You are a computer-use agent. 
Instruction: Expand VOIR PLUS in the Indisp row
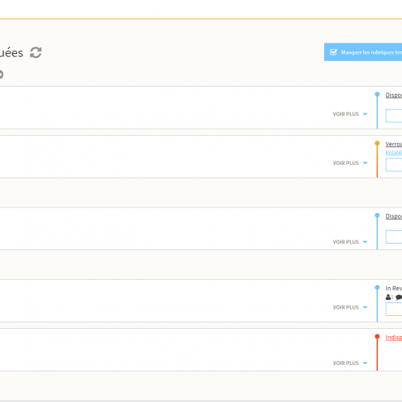[x=350, y=363]
